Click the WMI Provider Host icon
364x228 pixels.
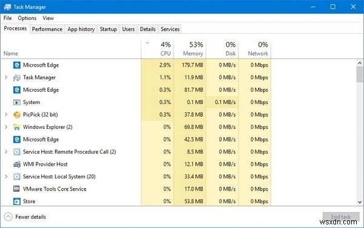click(x=17, y=164)
